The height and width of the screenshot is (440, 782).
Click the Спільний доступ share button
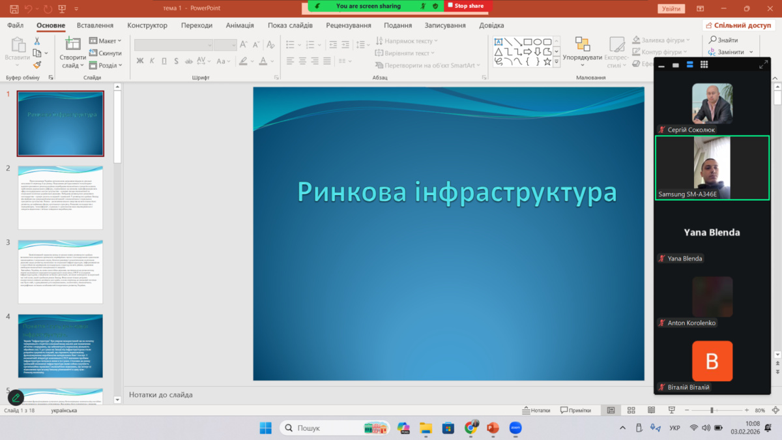[738, 25]
